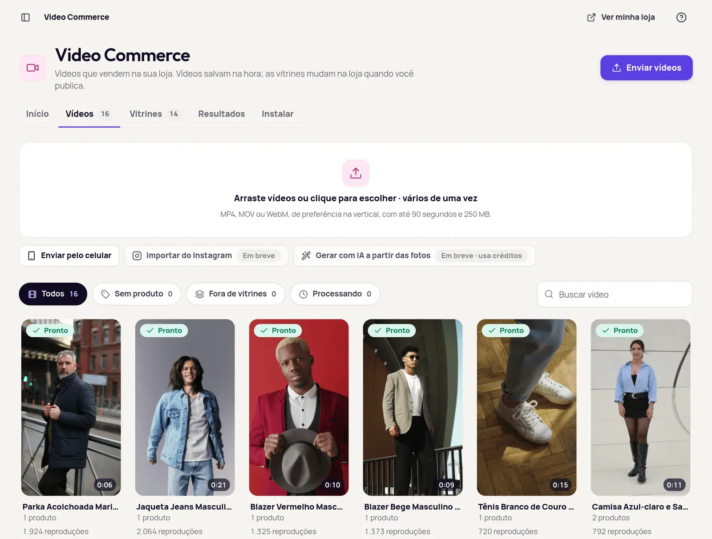This screenshot has height=539, width=712.
Task: Click the upload arrow icon in Enviar vídeos
Action: 617,68
